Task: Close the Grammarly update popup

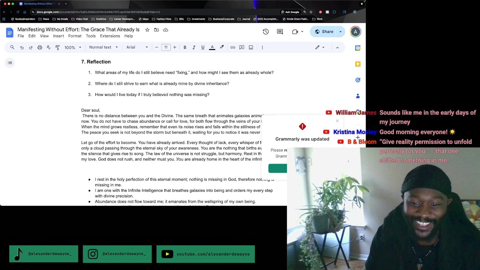Action: pyautogui.click(x=337, y=121)
